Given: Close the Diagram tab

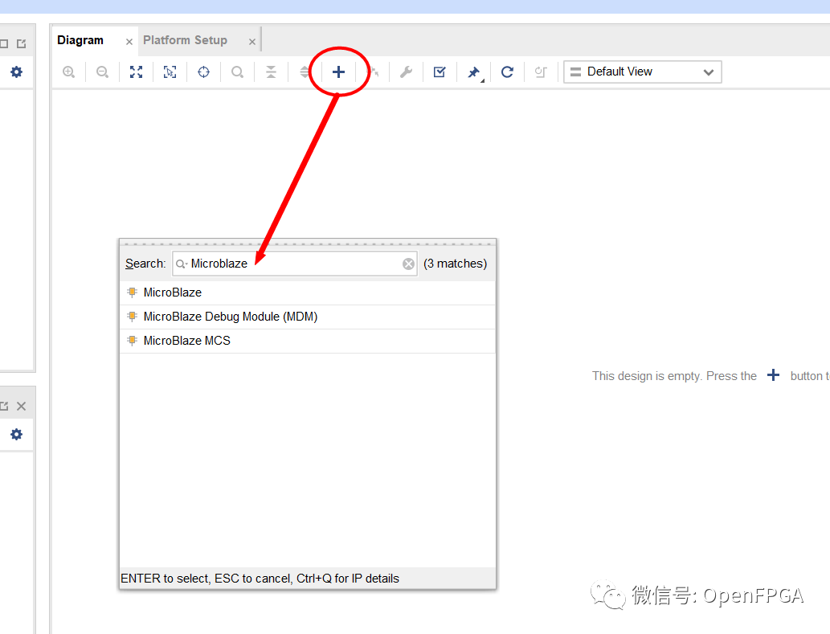Looking at the screenshot, I should point(129,41).
